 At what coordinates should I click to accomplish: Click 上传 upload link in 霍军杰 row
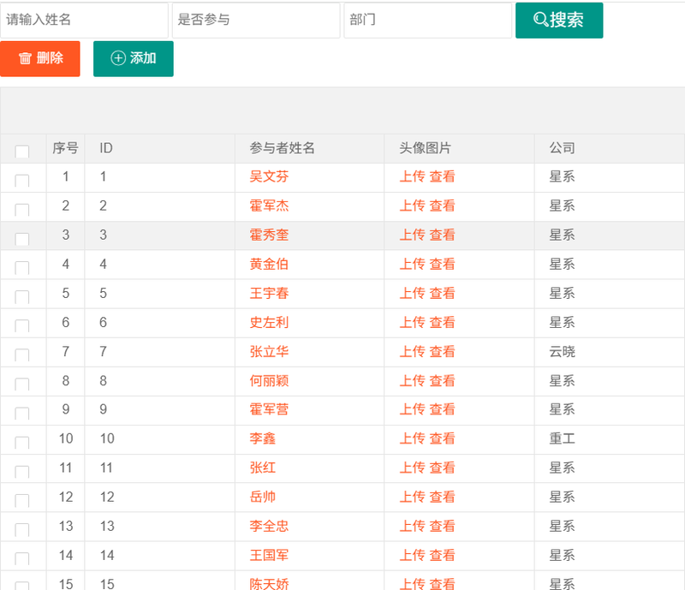click(413, 206)
